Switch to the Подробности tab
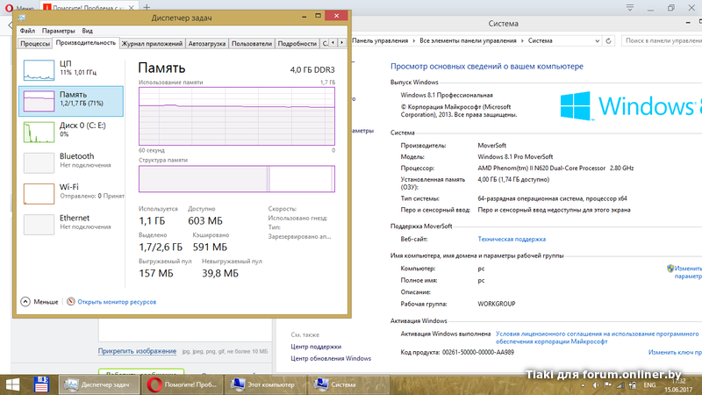The height and width of the screenshot is (395, 702). coord(297,43)
